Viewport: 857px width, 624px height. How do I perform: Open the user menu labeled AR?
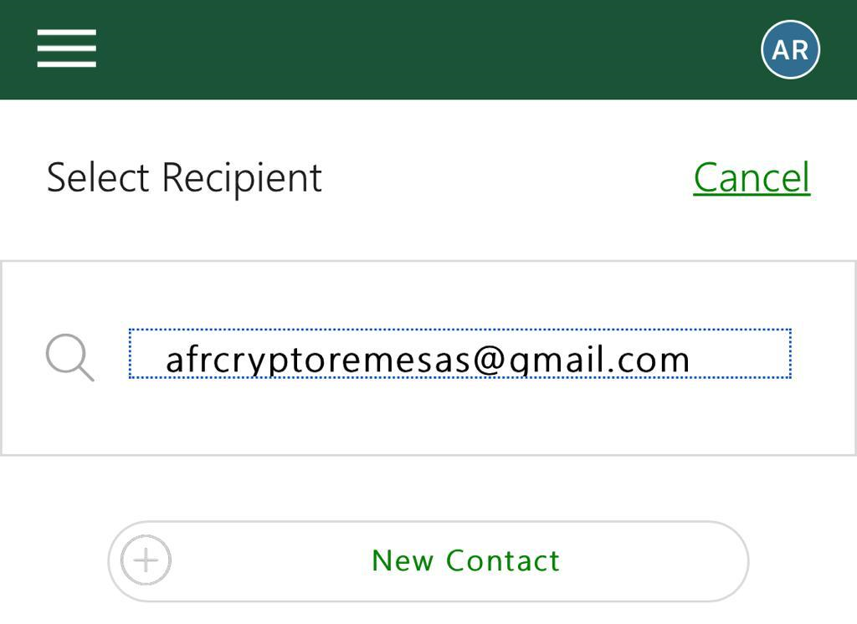[789, 50]
